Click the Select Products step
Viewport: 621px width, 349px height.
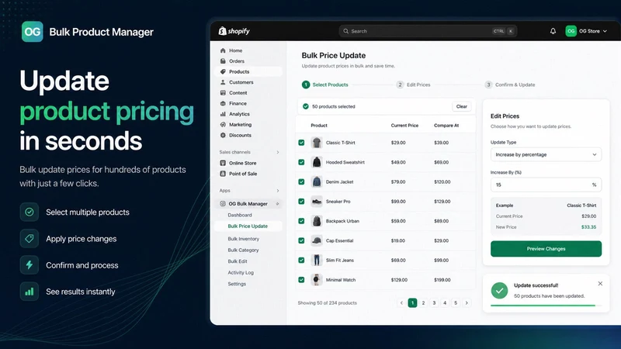[x=325, y=85]
